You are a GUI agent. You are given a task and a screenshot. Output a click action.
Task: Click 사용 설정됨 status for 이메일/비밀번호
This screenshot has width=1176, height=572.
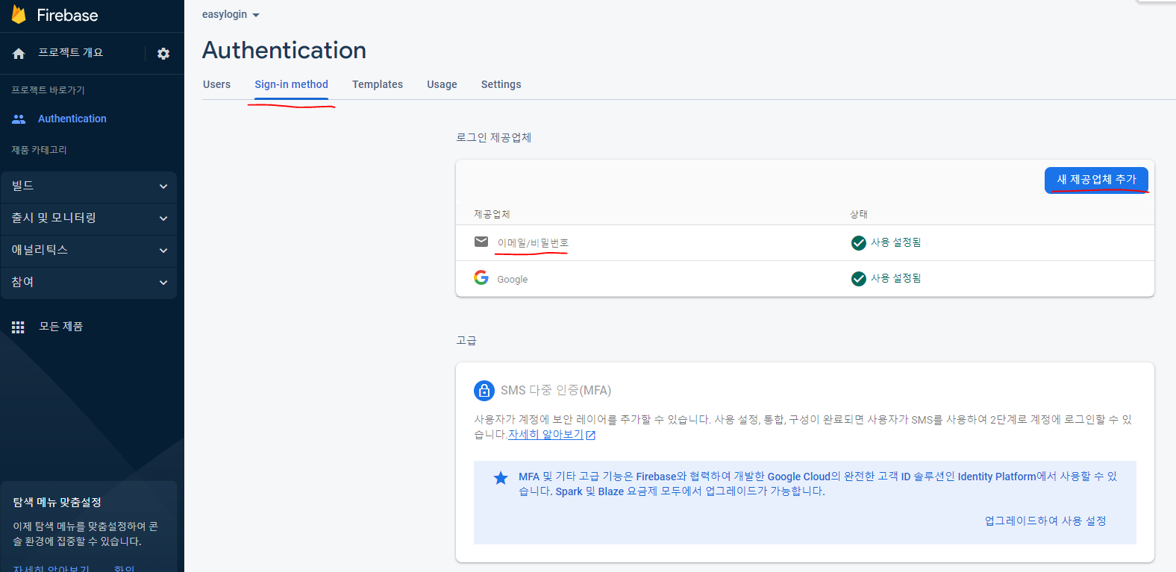895,243
